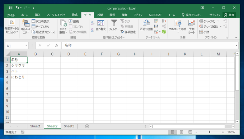Click the サインイン link
Viewport: 244px width, 139px height.
(x=215, y=15)
